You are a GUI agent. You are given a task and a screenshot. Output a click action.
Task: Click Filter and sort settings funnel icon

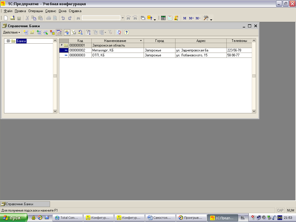(x=88, y=32)
